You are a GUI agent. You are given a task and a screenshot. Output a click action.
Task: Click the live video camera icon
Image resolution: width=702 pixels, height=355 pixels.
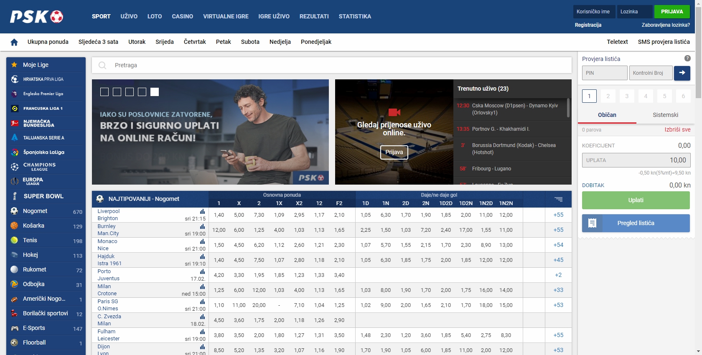[x=394, y=112]
